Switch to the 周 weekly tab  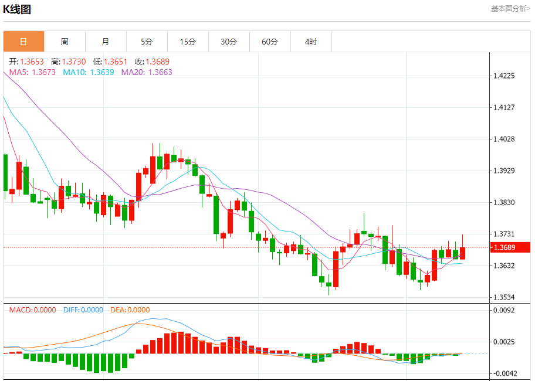(65, 42)
